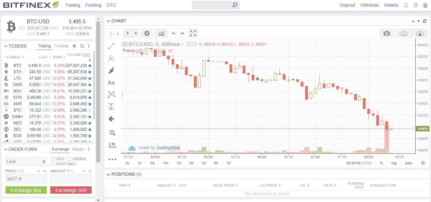Viewport: 431px width, 202px height.
Task: Click the price input showing 3477.9
Action: (26, 178)
